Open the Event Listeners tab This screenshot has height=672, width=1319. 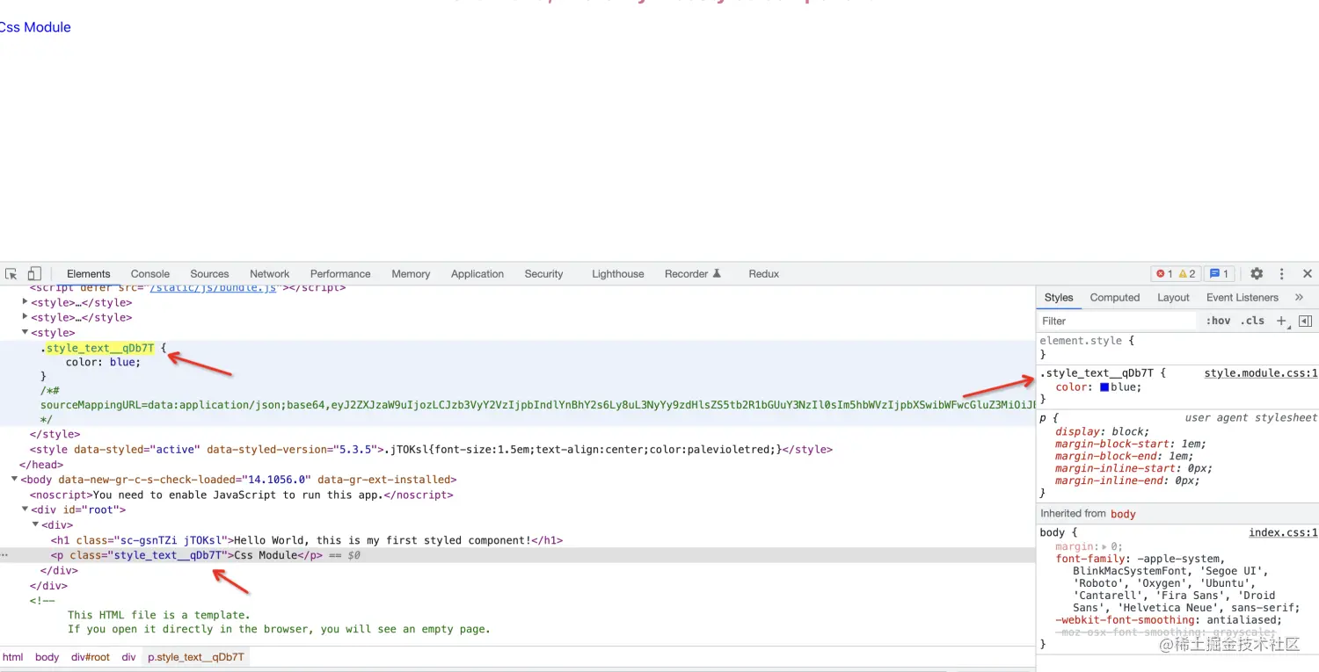(x=1242, y=298)
